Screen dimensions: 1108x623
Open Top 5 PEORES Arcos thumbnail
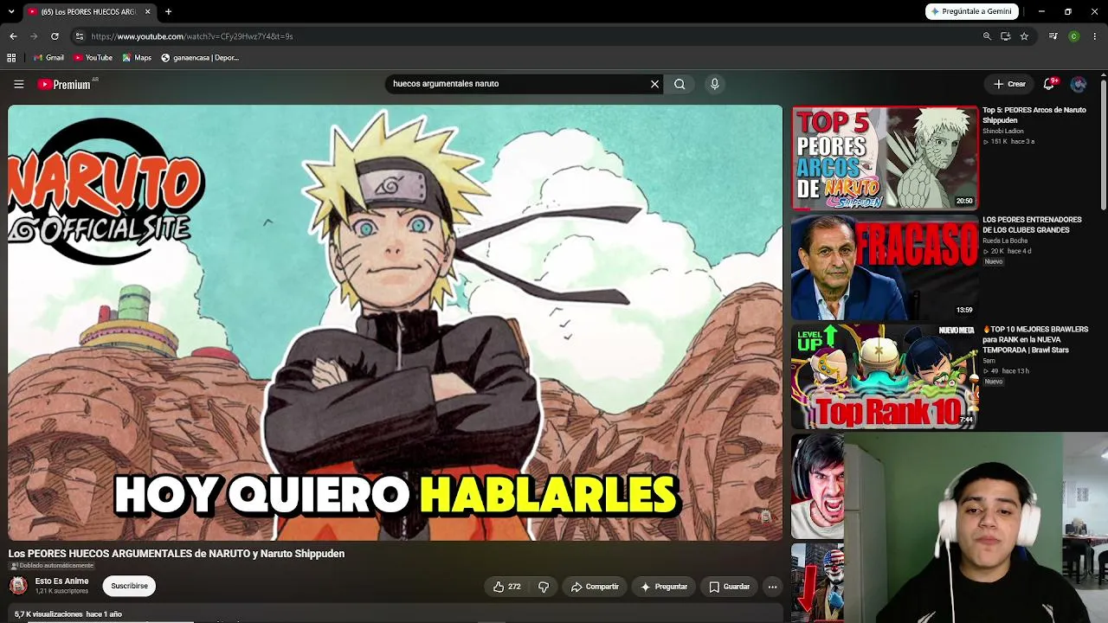885,157
